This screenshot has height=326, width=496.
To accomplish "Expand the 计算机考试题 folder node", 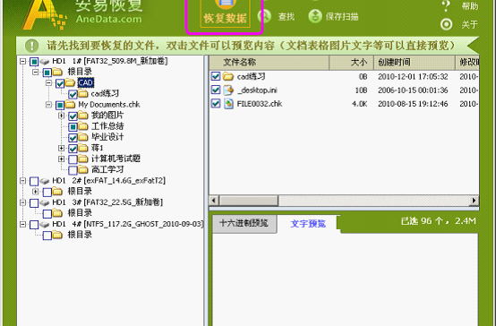I will pyautogui.click(x=62, y=159).
